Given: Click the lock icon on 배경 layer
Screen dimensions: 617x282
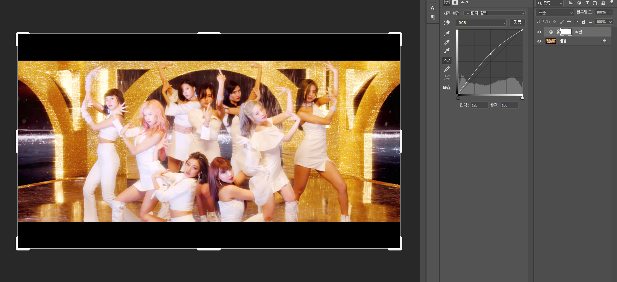Looking at the screenshot, I should coord(604,41).
